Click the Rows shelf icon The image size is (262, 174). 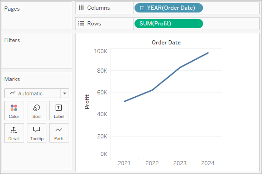click(x=81, y=23)
